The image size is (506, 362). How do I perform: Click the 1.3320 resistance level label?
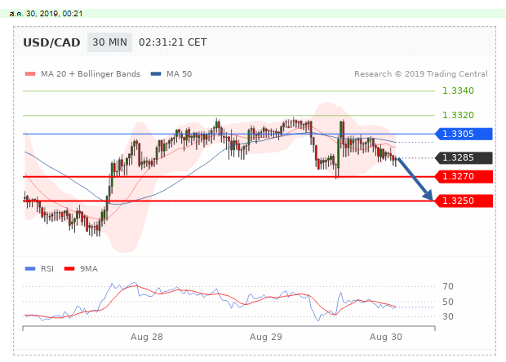(458, 115)
